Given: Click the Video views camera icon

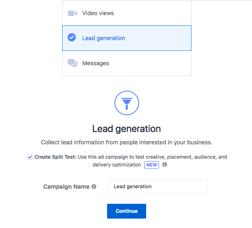Looking at the screenshot, I should pyautogui.click(x=72, y=13).
